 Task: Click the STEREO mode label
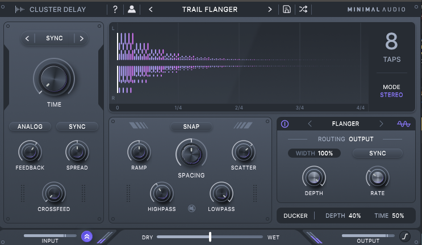click(x=391, y=95)
